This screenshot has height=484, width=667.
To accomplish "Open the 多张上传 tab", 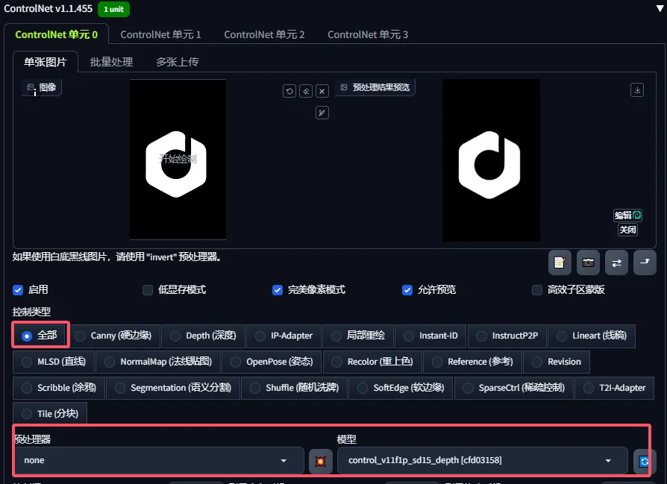I will coord(177,62).
